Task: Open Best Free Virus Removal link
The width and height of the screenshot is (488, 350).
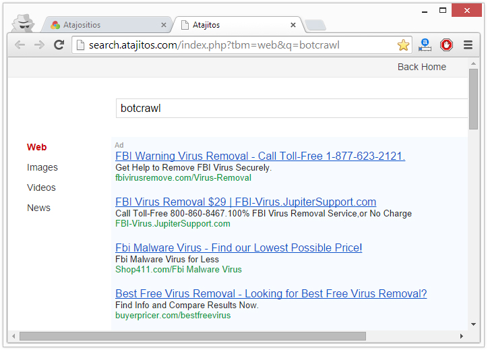Action: [x=271, y=293]
